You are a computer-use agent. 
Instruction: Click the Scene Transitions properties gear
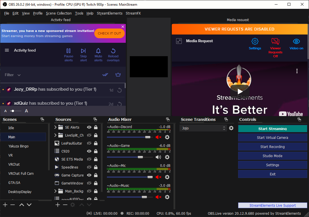(x=231, y=128)
